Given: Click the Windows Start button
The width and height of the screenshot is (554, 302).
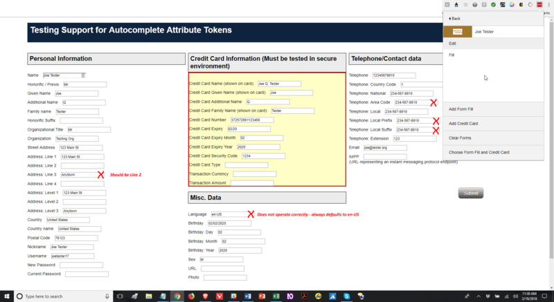Looking at the screenshot, I should [x=8, y=296].
